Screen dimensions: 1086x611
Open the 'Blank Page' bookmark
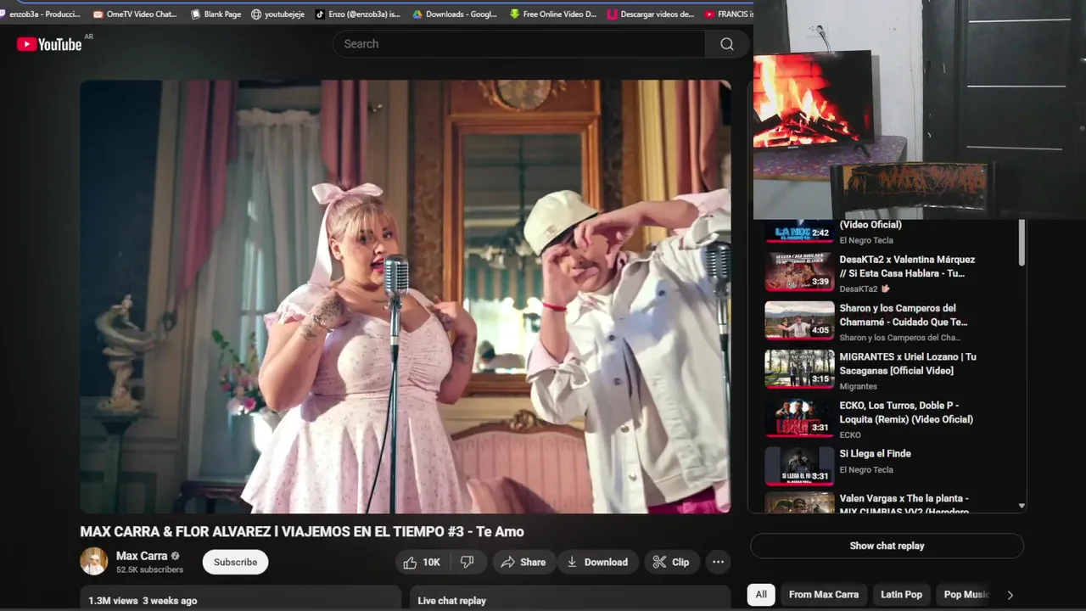pyautogui.click(x=216, y=14)
